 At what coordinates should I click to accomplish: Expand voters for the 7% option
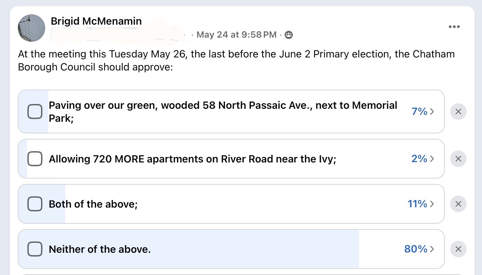click(423, 112)
